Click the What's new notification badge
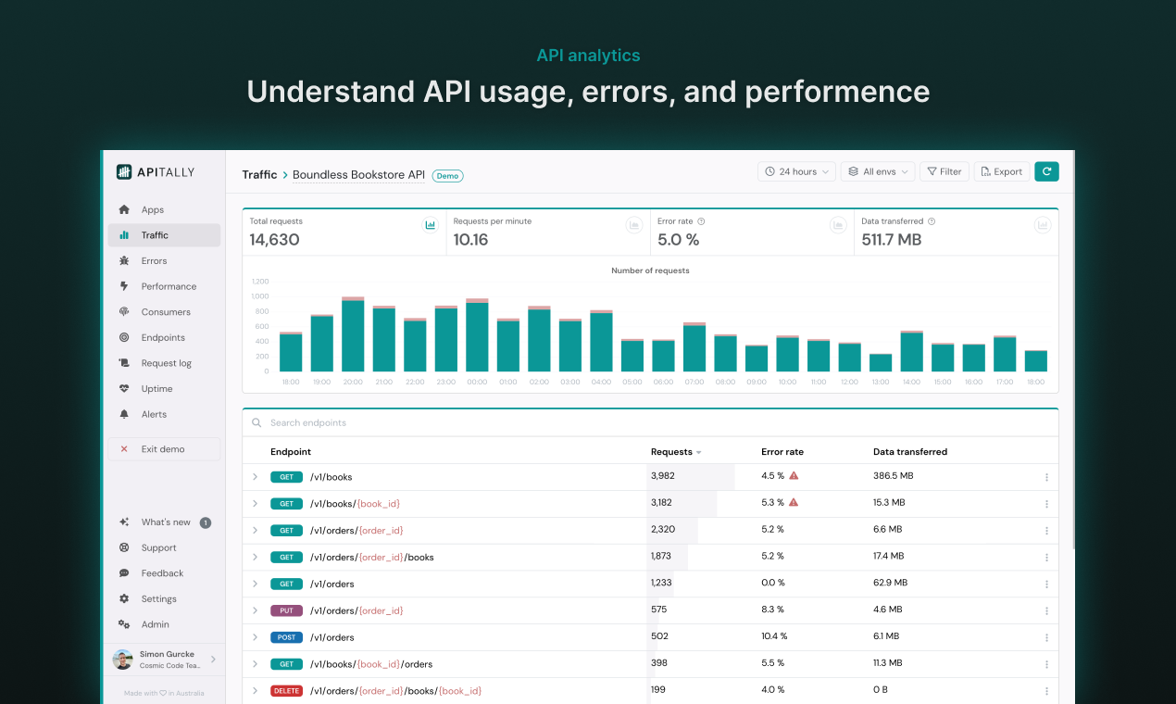Screen dimensions: 1176x704 (x=206, y=522)
